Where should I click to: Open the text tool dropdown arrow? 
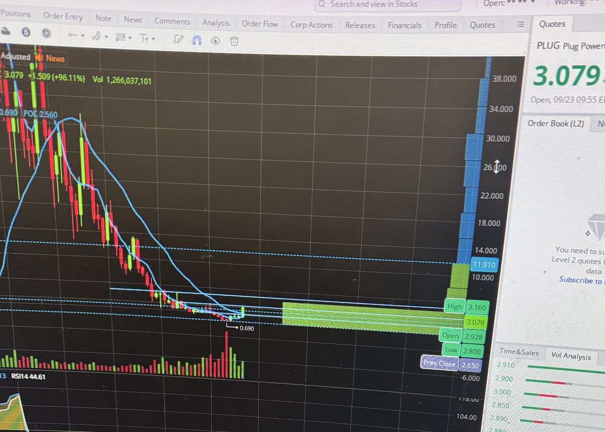tap(153, 39)
